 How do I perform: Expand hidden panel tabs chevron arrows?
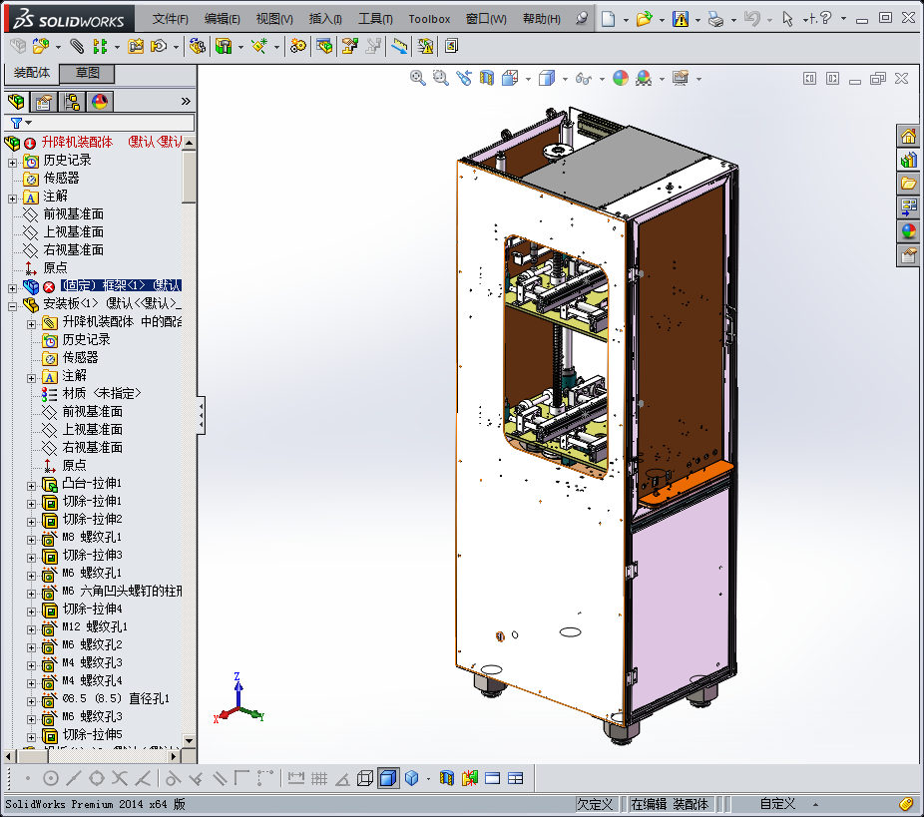pos(187,102)
